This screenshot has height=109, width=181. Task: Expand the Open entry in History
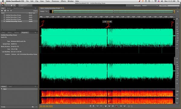coord(2,89)
